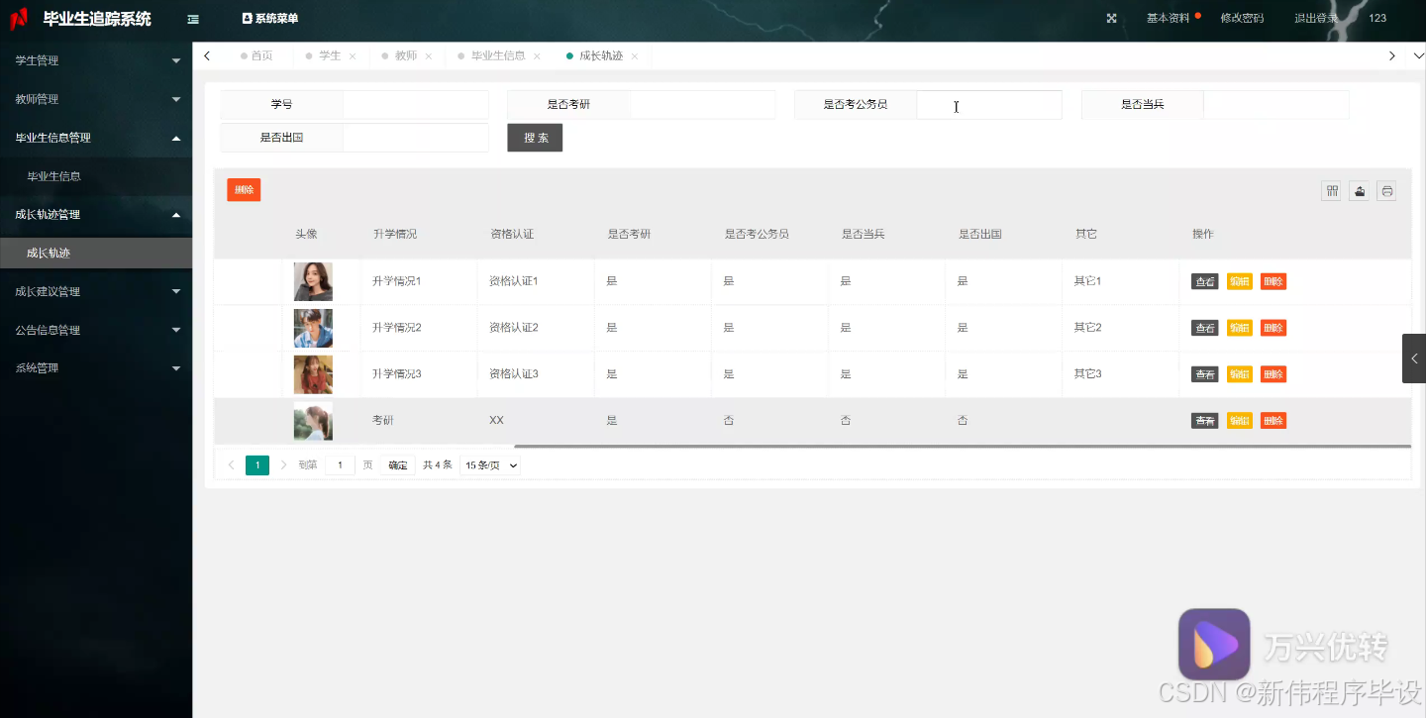This screenshot has height=718, width=1426.
Task: Switch to the 毕业生信息 tab
Action: [498, 56]
